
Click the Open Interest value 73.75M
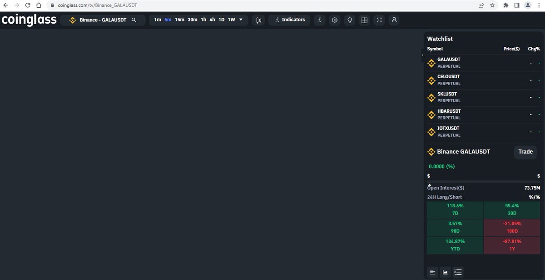tap(532, 188)
